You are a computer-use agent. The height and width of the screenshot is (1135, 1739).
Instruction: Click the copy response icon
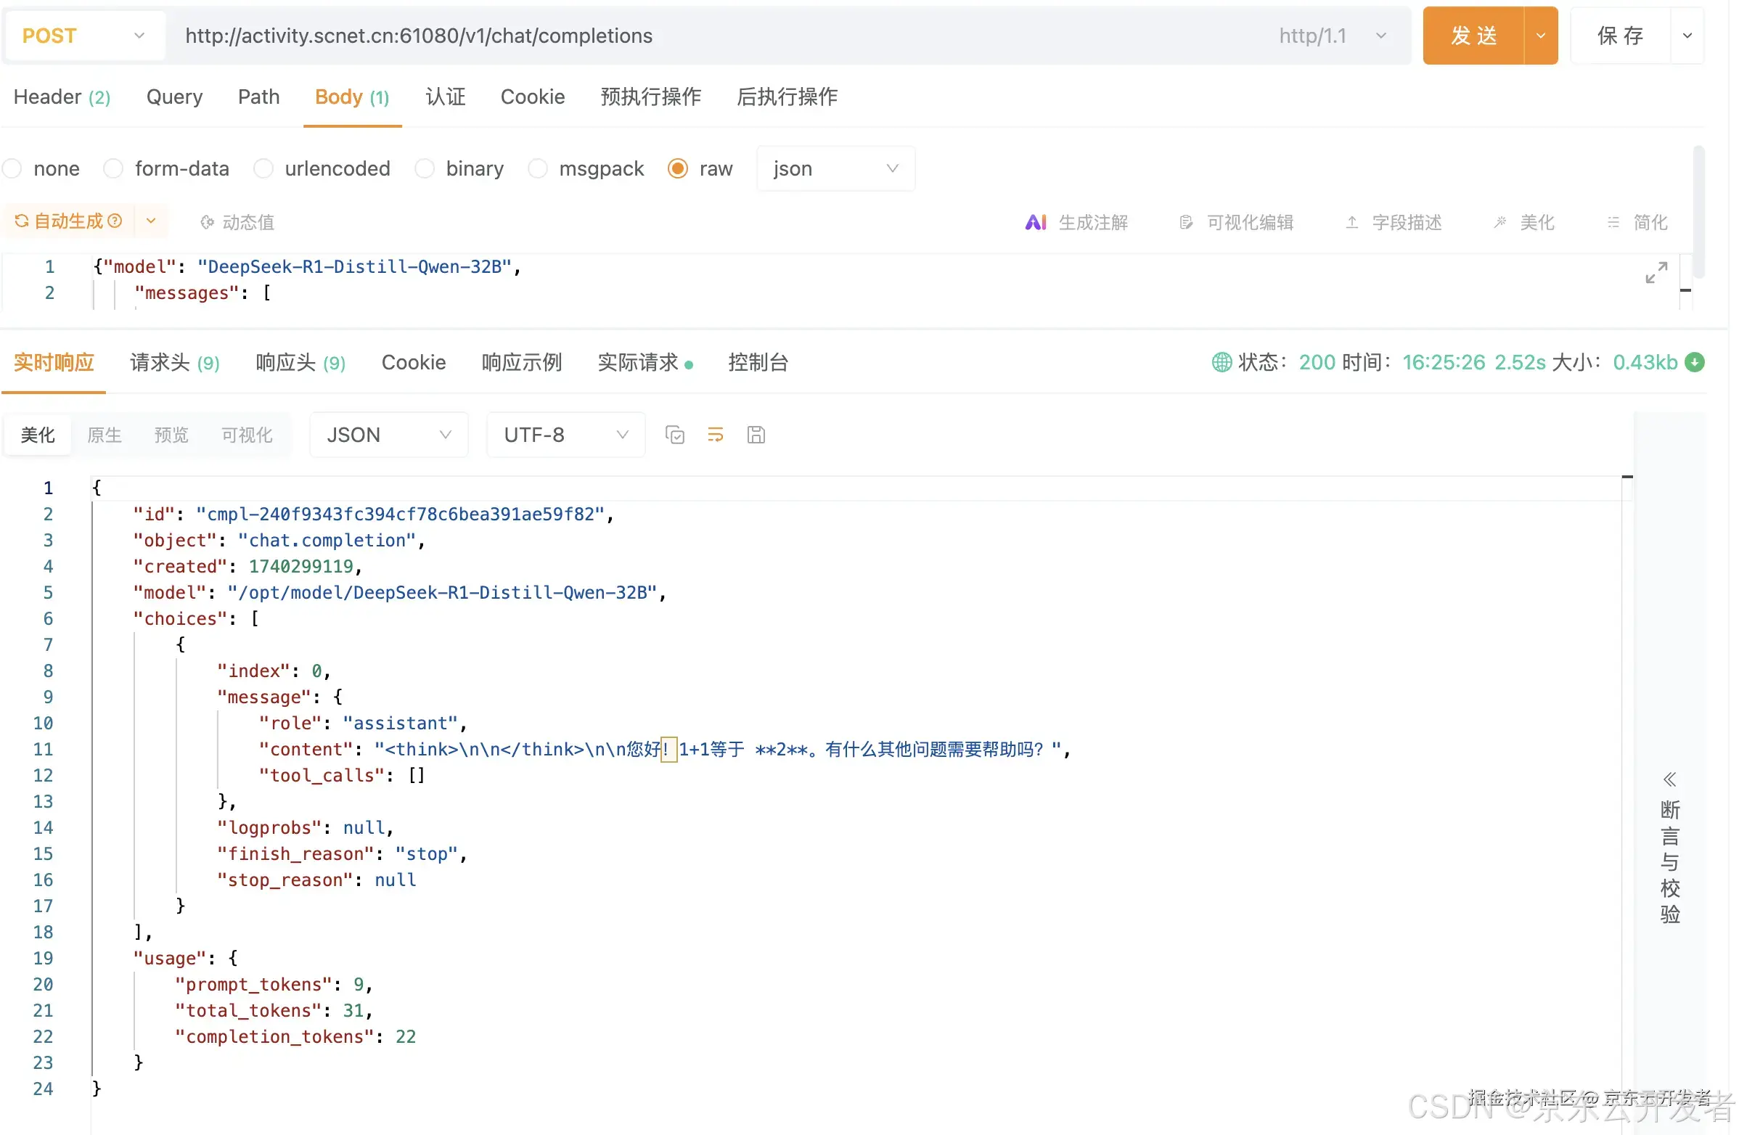point(674,435)
